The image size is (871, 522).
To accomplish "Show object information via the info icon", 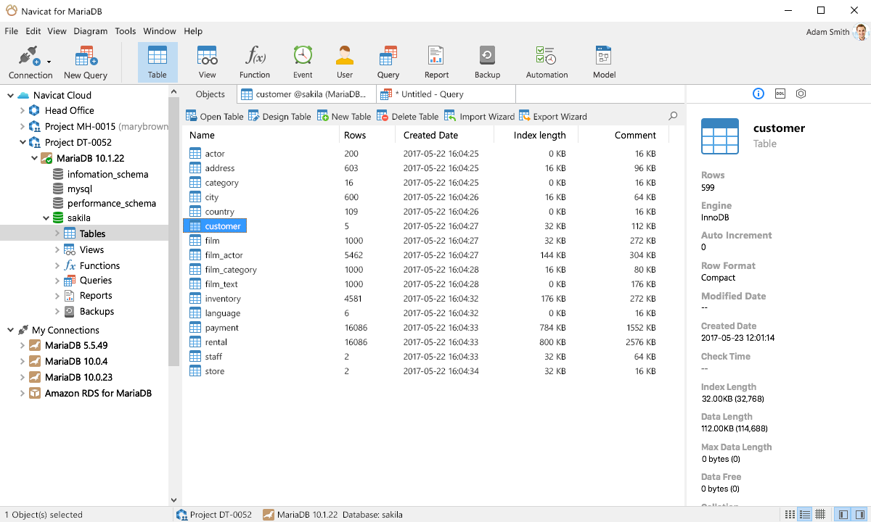I will click(x=758, y=94).
